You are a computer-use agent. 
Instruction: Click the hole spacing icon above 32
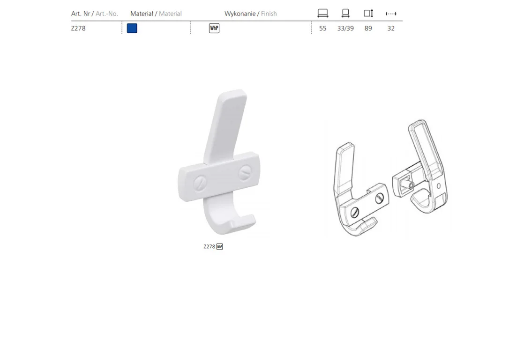[x=391, y=14]
